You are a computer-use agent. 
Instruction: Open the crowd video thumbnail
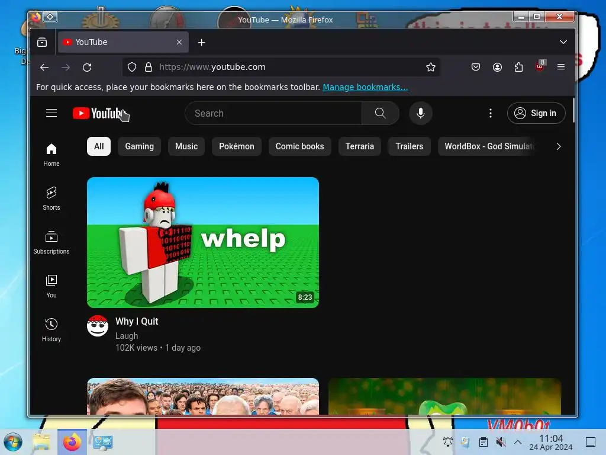click(203, 396)
